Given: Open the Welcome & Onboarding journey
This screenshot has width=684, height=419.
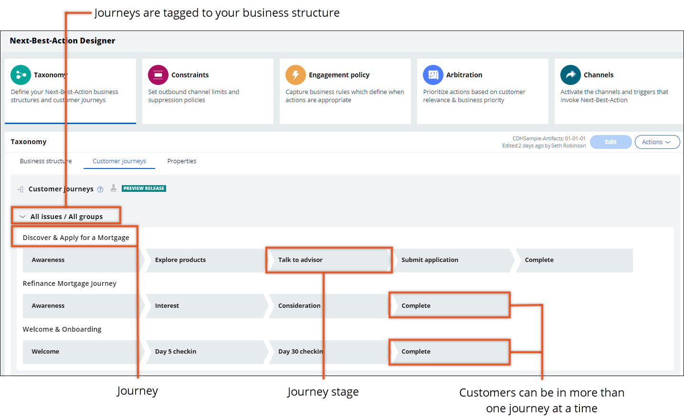Looking at the screenshot, I should click(x=62, y=329).
